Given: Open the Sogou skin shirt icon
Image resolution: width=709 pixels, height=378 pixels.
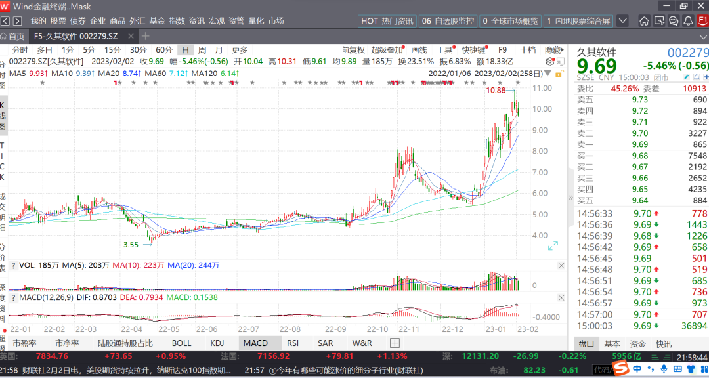Looking at the screenshot, I should [691, 369].
